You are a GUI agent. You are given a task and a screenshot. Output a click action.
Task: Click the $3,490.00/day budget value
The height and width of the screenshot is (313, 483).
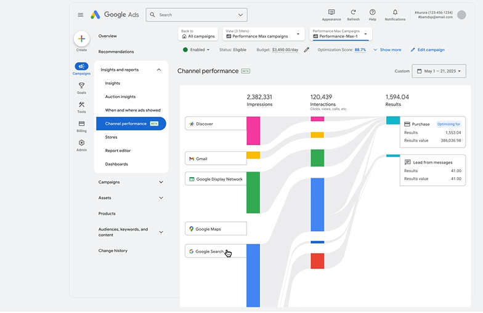(x=285, y=50)
